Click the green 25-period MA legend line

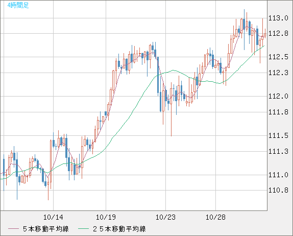83,229
